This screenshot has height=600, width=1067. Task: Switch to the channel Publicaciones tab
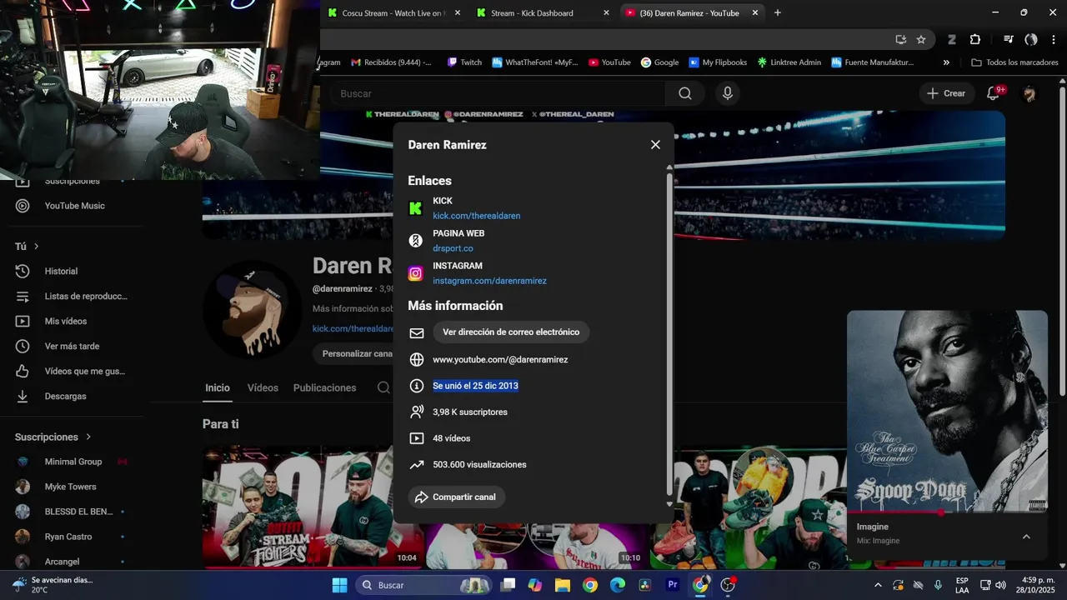coord(324,387)
